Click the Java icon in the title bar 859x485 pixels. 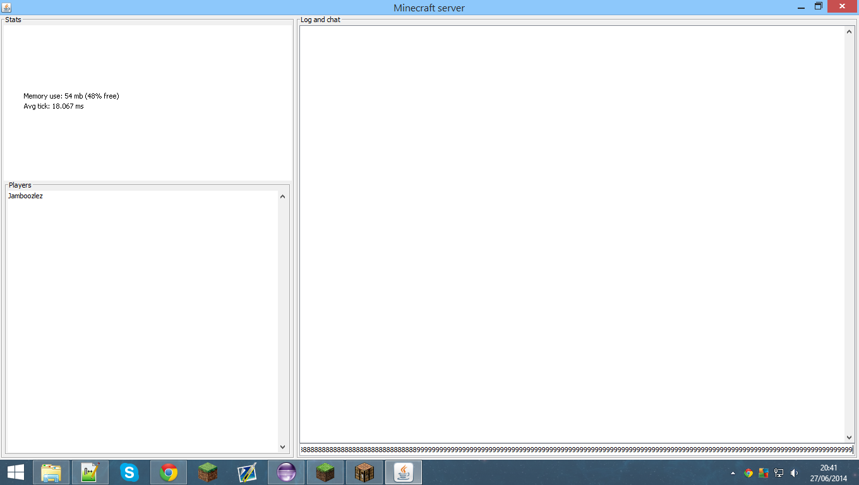7,7
